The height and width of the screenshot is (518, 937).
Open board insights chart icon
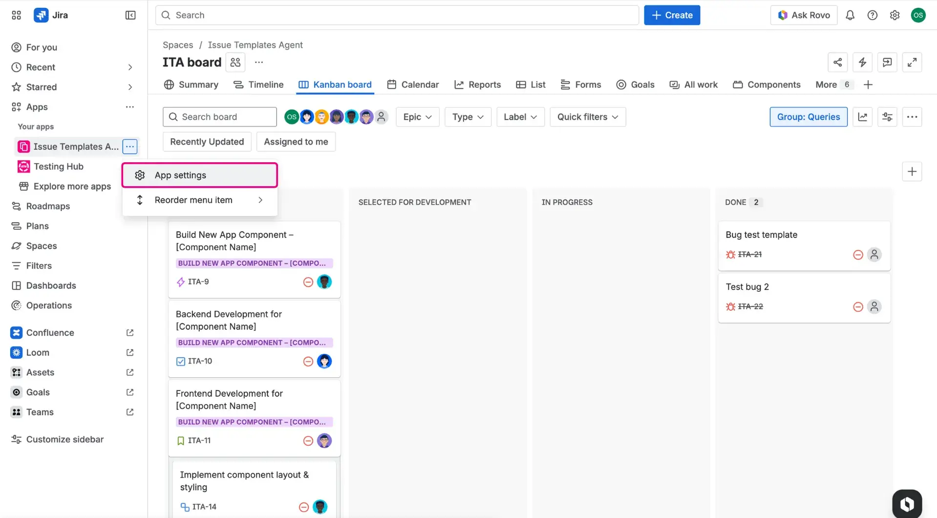(862, 117)
